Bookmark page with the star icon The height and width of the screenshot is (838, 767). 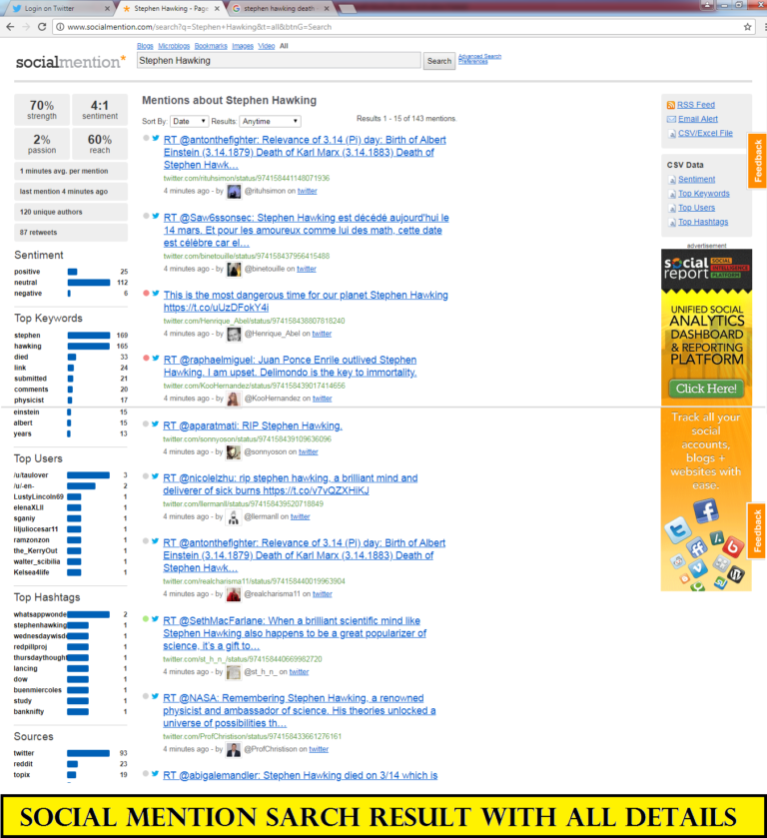coord(747,27)
